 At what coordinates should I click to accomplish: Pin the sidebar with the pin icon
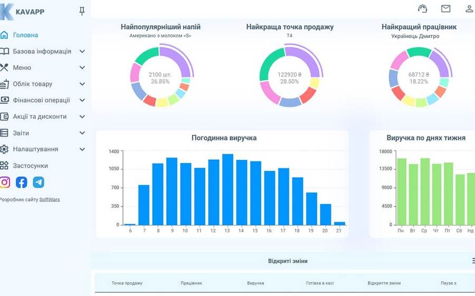[82, 11]
